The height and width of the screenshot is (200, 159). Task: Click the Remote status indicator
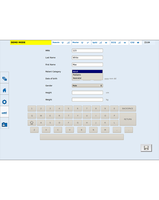(x=61, y=43)
